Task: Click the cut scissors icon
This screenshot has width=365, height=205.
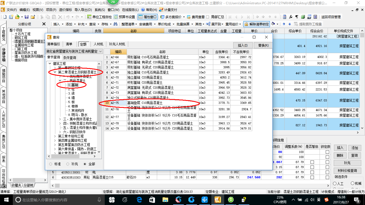Action: pos(41,17)
